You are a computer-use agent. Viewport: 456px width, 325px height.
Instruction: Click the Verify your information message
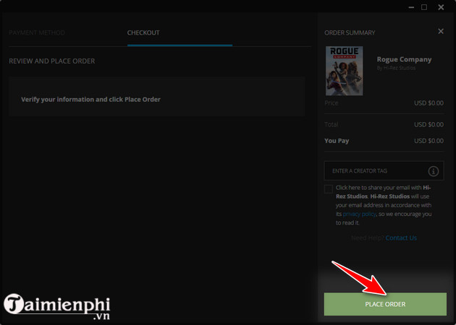[x=90, y=100]
